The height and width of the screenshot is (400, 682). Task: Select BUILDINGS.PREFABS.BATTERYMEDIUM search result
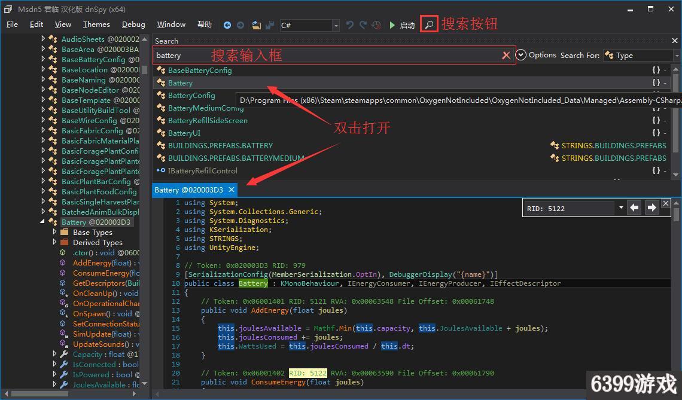[x=236, y=158]
